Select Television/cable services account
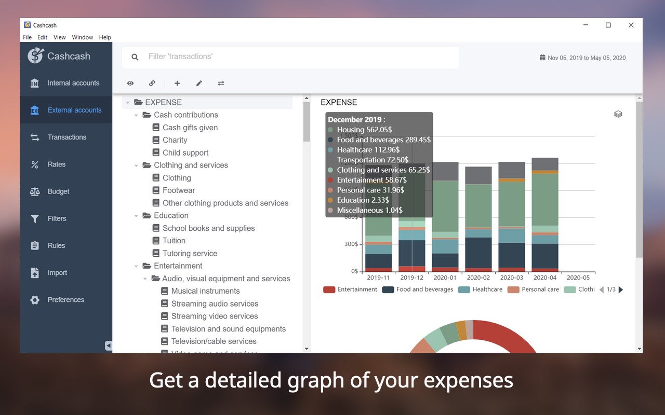 click(x=214, y=341)
